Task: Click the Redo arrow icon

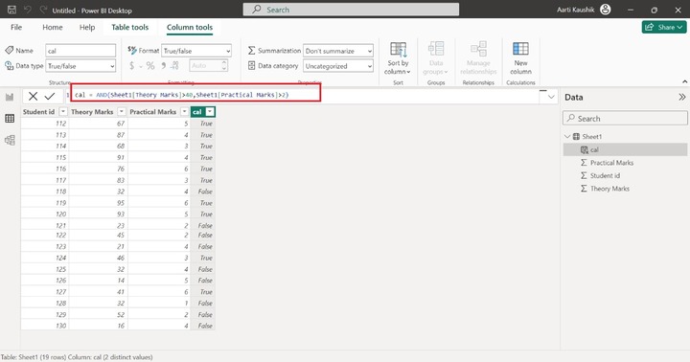Action: click(x=43, y=10)
